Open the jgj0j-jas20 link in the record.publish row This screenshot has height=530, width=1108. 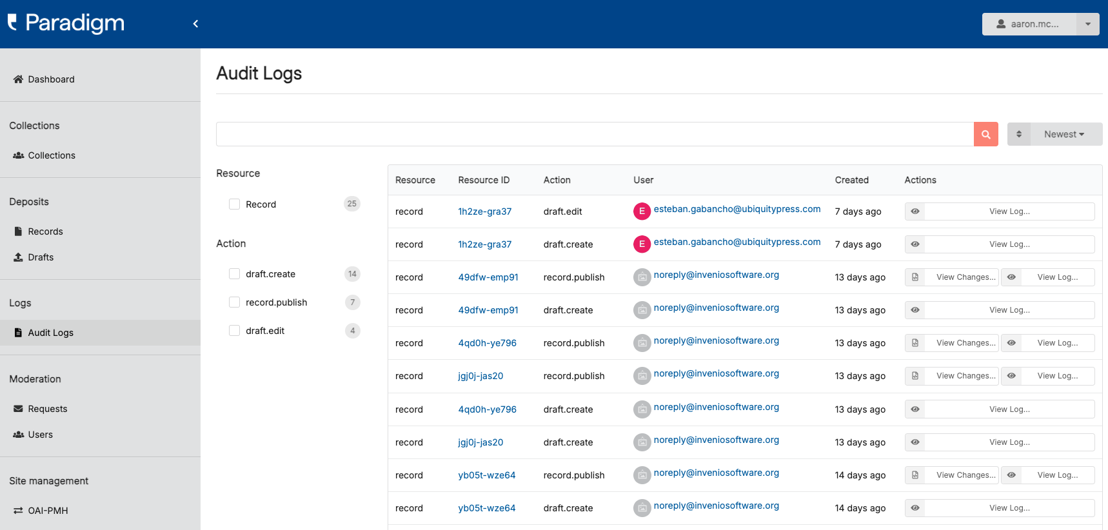(x=480, y=376)
